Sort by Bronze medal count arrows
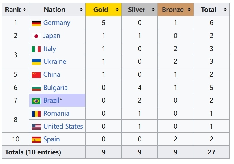234x164 pixels. (x=189, y=10)
